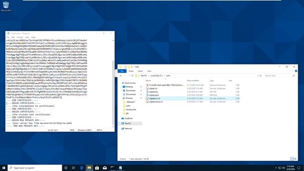Open the Action Center notifications icon
The height and width of the screenshot is (171, 304).
[299, 168]
